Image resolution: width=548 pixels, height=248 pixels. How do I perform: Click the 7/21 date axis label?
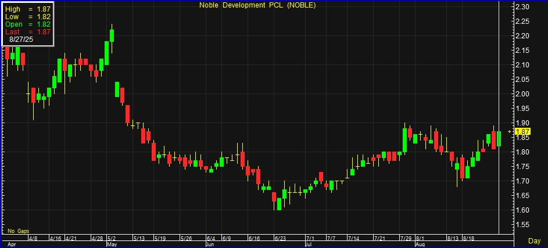pyautogui.click(x=379, y=239)
